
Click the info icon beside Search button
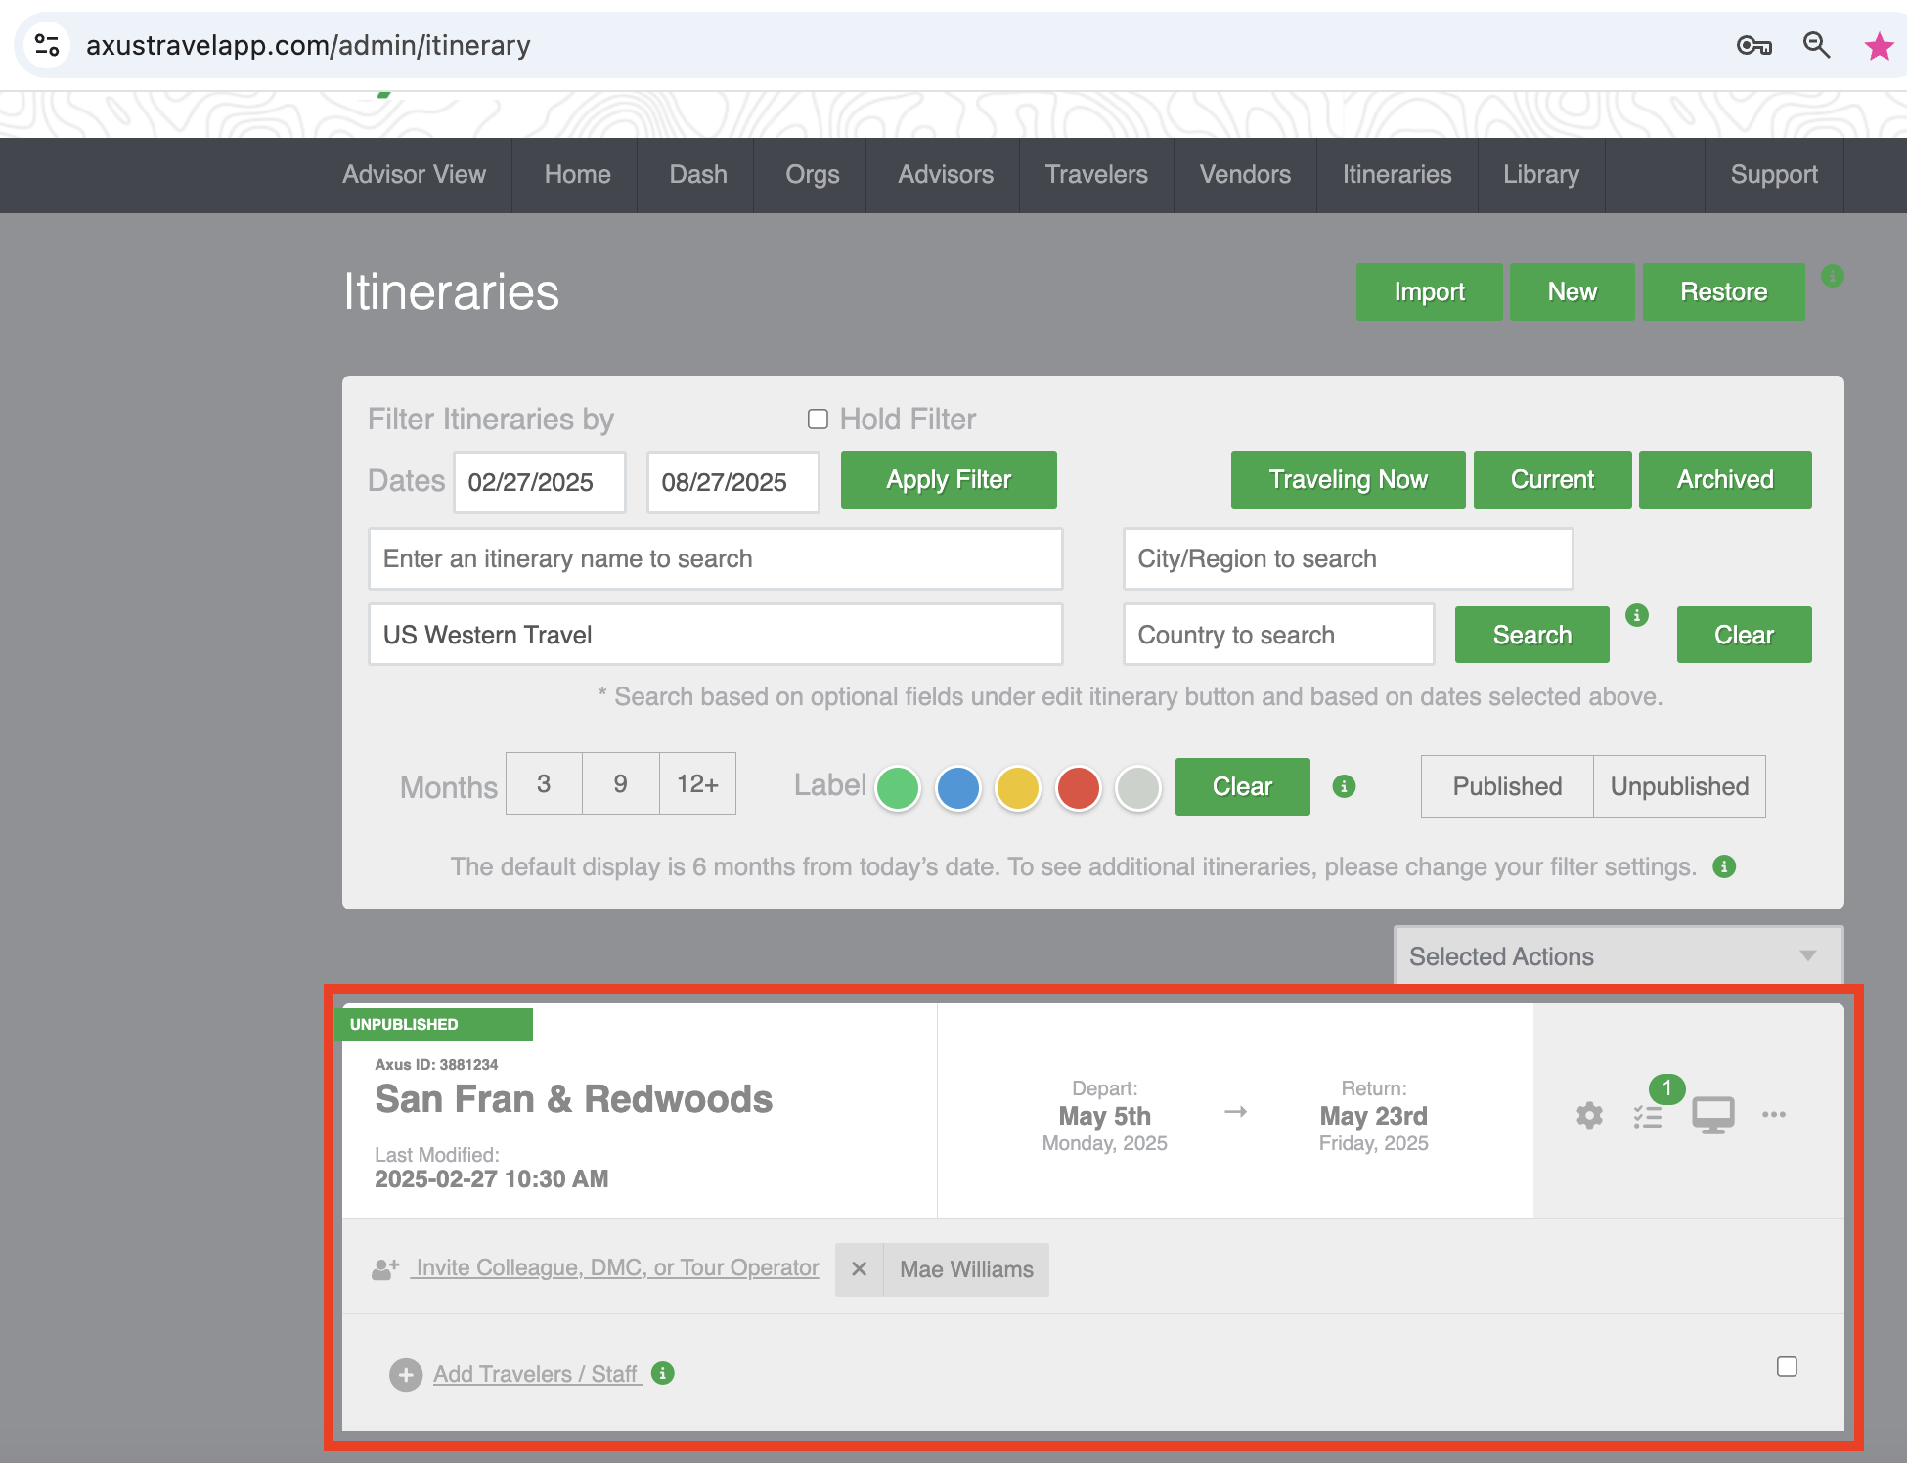point(1637,615)
